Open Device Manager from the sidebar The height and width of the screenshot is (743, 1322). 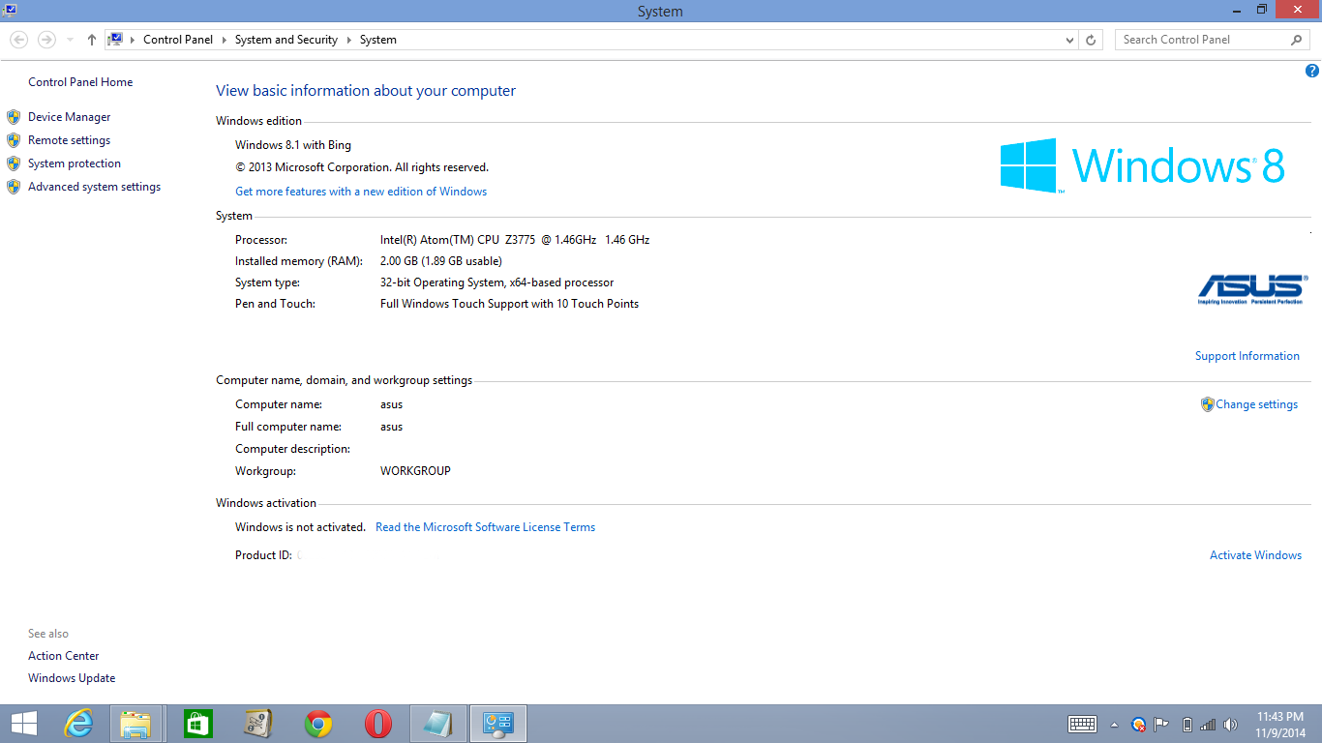(69, 117)
